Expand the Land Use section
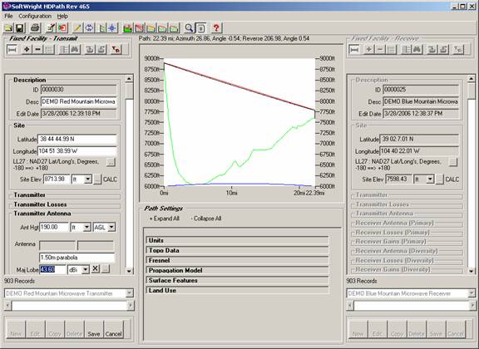Image resolution: width=479 pixels, height=349 pixels. click(237, 290)
